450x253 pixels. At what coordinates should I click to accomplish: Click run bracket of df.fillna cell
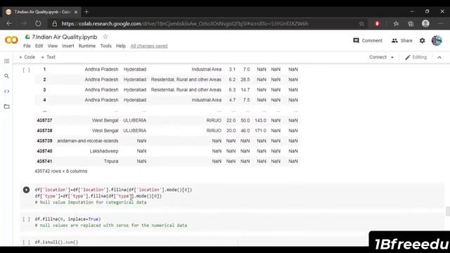click(26, 219)
